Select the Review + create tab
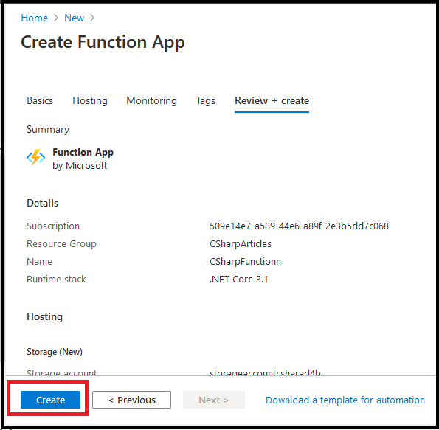439x430 pixels. pos(272,100)
